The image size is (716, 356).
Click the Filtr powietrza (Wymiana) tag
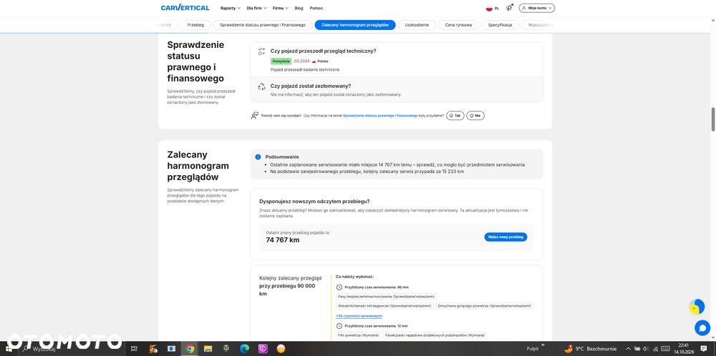click(x=359, y=335)
